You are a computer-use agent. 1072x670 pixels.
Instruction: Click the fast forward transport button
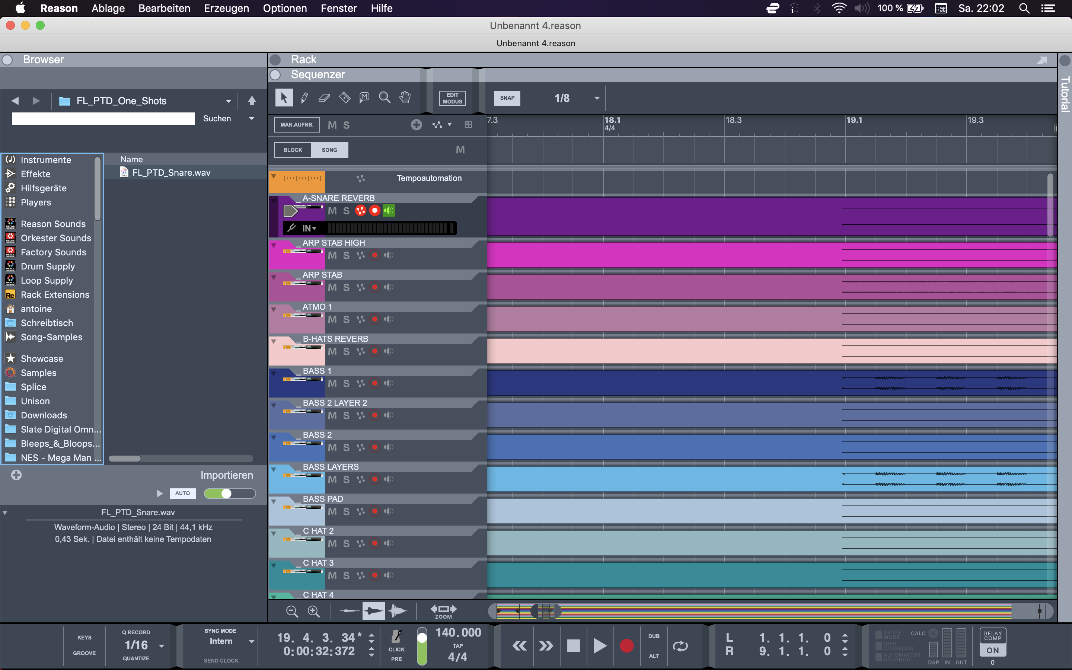[x=546, y=646]
